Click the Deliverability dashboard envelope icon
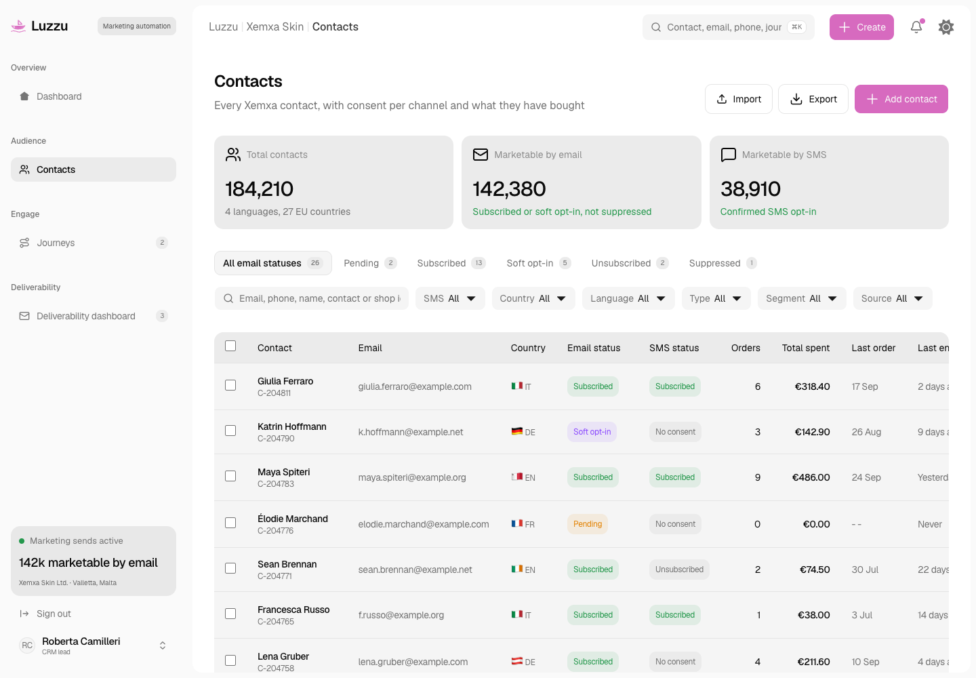The height and width of the screenshot is (678, 976). 24,316
